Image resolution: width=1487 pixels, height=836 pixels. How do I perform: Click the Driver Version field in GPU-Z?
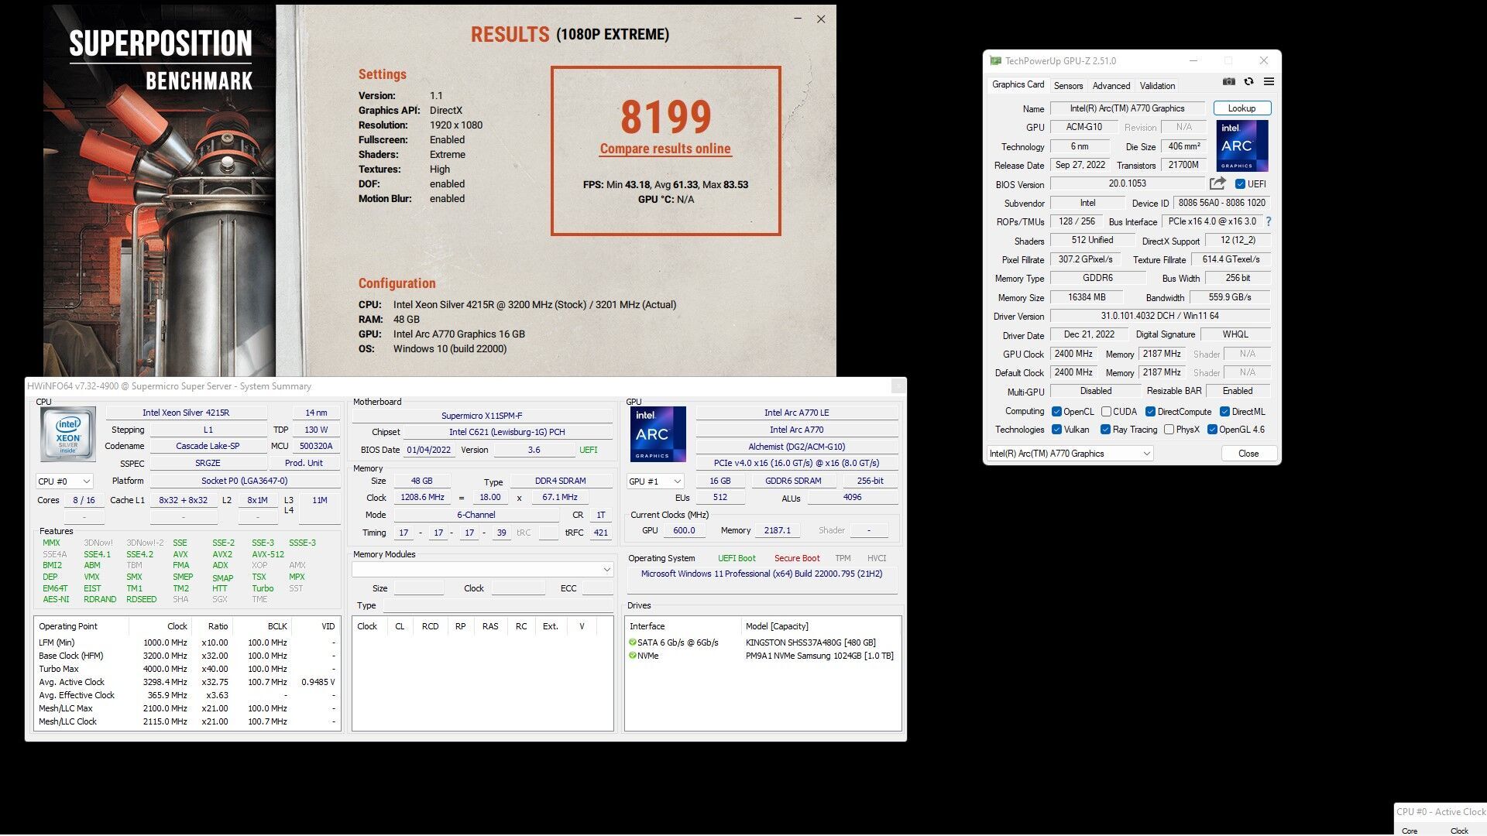pos(1159,316)
